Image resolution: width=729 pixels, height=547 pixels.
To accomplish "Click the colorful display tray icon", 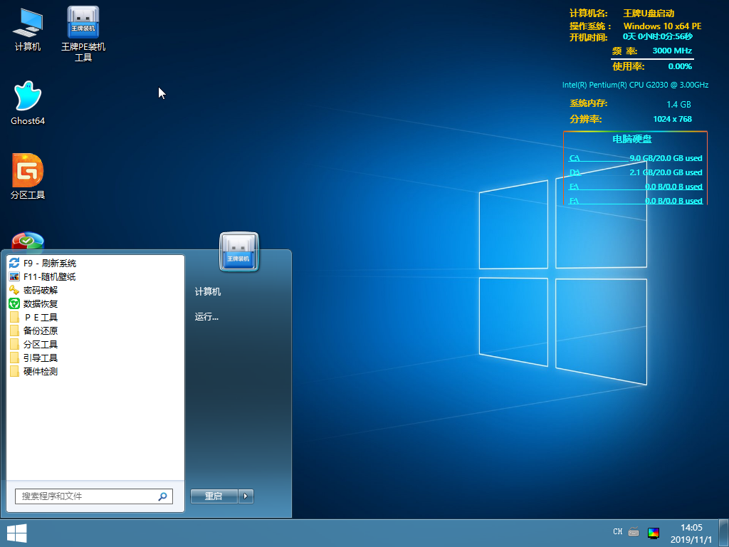I will [x=654, y=533].
